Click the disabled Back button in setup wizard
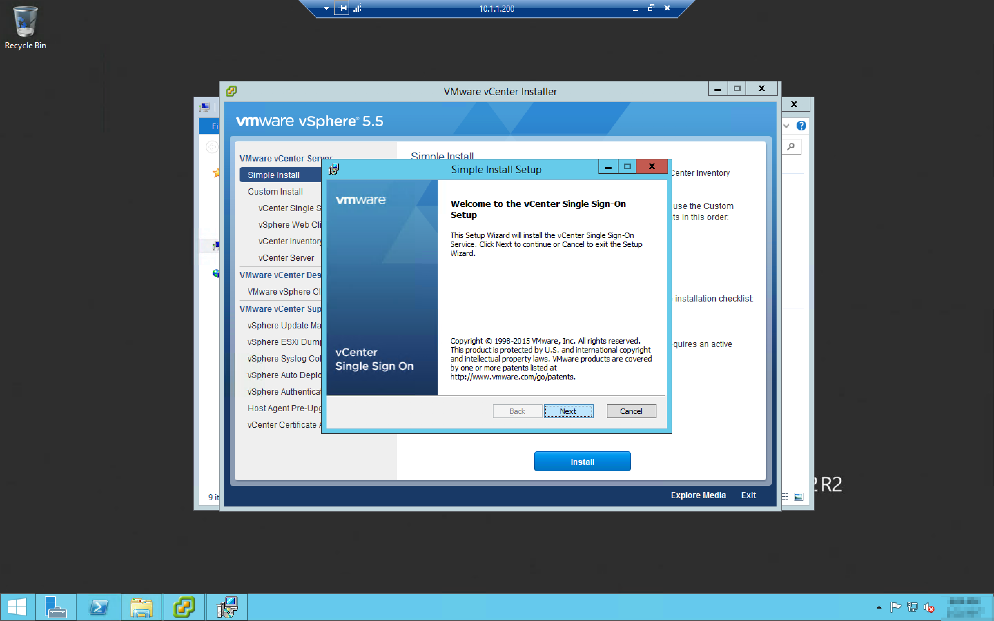Screen dimensions: 994x621 517,411
